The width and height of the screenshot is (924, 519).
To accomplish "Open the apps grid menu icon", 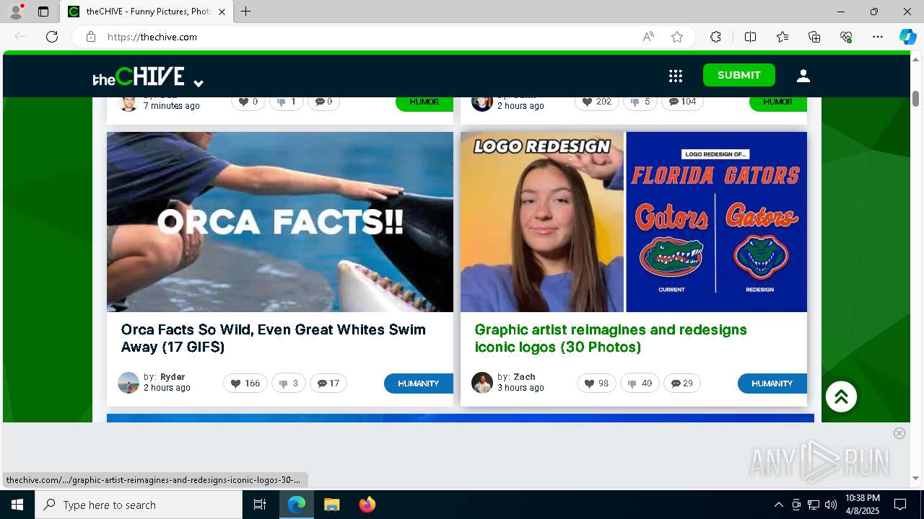I will click(676, 76).
